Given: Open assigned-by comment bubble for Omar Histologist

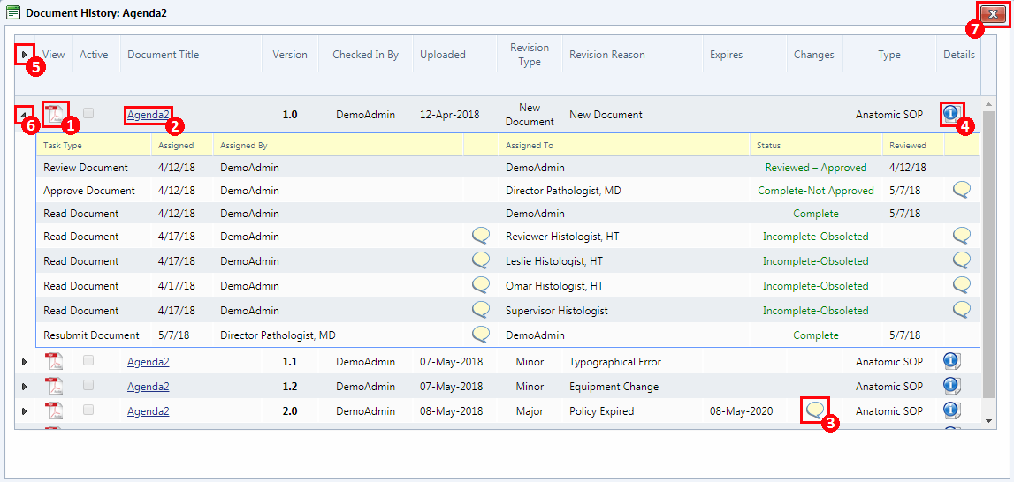Looking at the screenshot, I should 481,286.
